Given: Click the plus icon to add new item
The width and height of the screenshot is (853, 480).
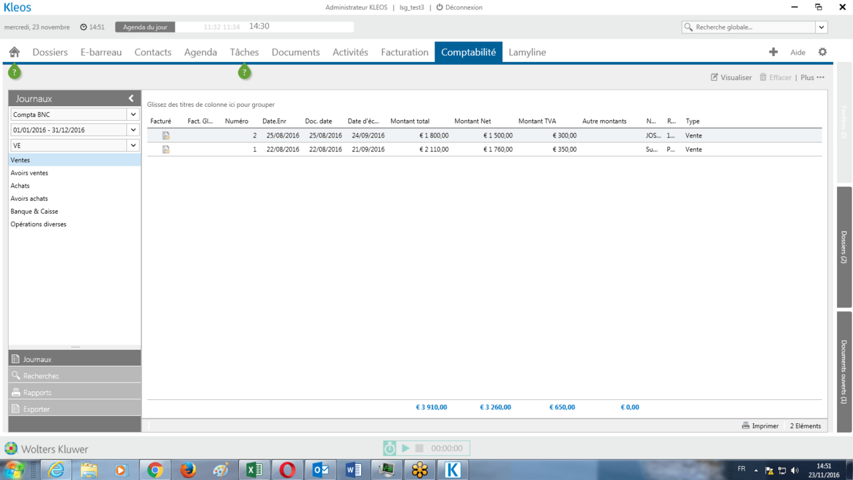Looking at the screenshot, I should click(773, 52).
